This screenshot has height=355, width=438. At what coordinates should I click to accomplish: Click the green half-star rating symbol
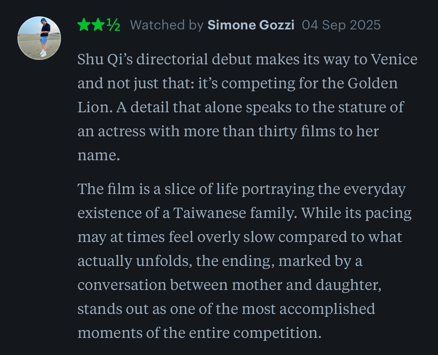pos(112,25)
